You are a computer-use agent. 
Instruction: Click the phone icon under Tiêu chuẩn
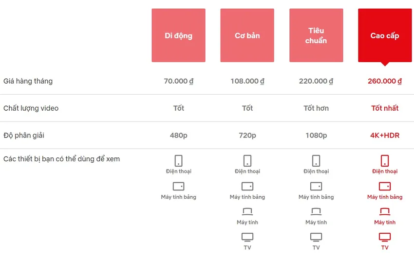click(x=316, y=161)
